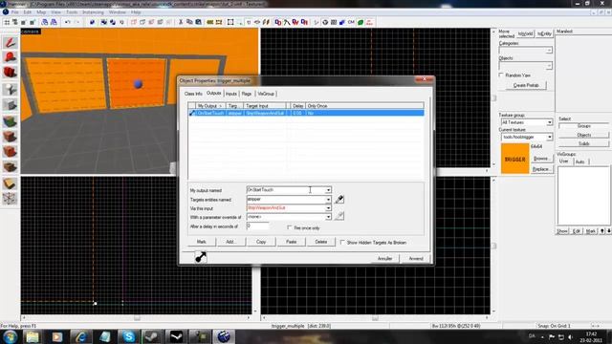
Task: Select the Selection tool red arrow
Action: click(x=10, y=42)
